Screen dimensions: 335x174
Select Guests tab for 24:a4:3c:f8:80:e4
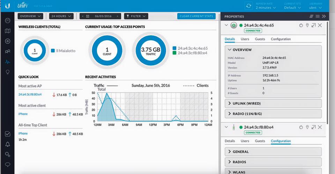point(260,141)
